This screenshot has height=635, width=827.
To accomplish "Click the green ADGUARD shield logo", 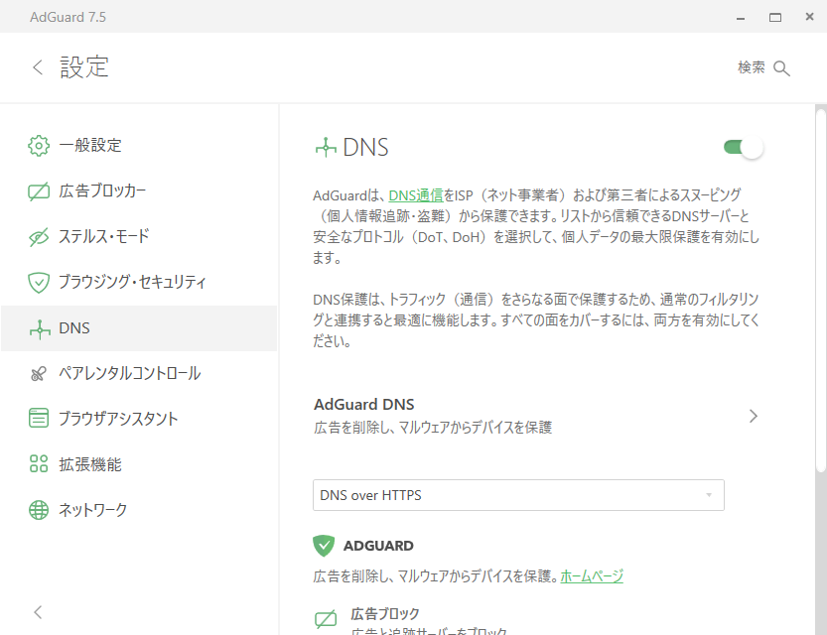I will (x=324, y=546).
